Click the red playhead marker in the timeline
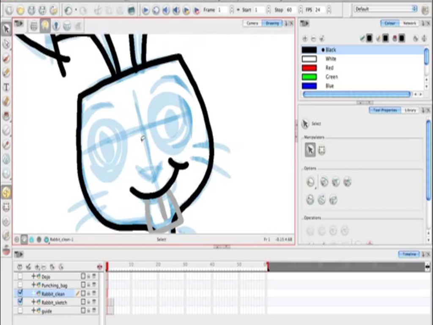This screenshot has height=325, width=433. click(107, 266)
